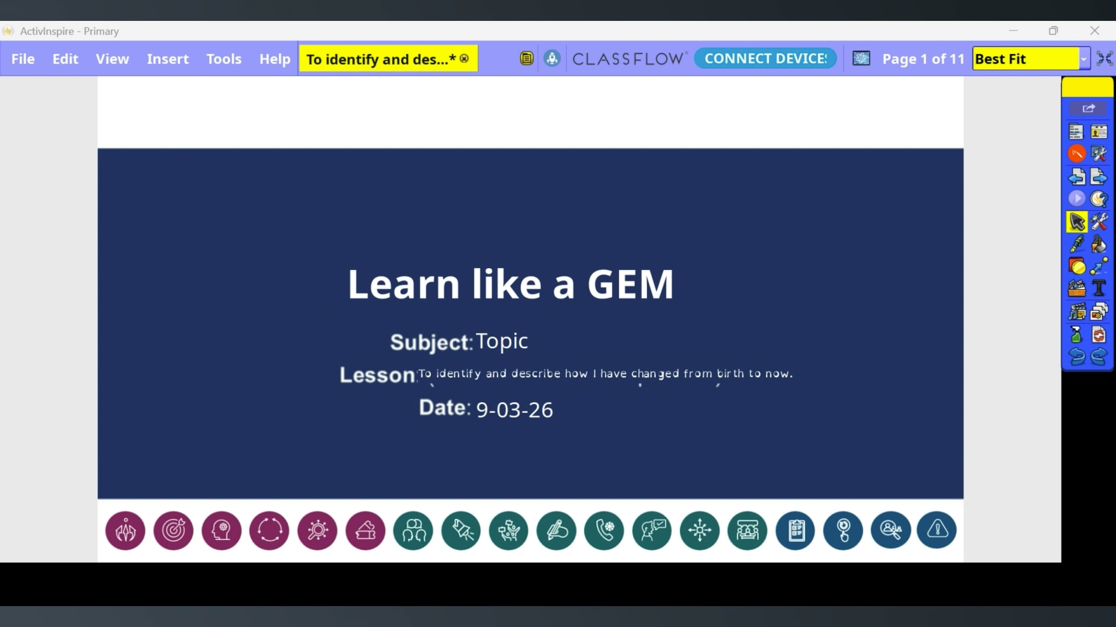Open the Shape tool
The height and width of the screenshot is (627, 1116).
[1076, 266]
